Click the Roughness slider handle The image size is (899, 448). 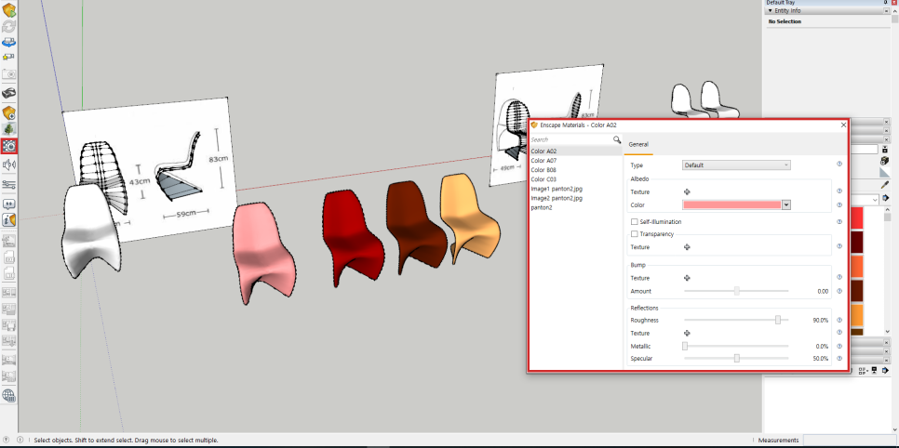[778, 320]
